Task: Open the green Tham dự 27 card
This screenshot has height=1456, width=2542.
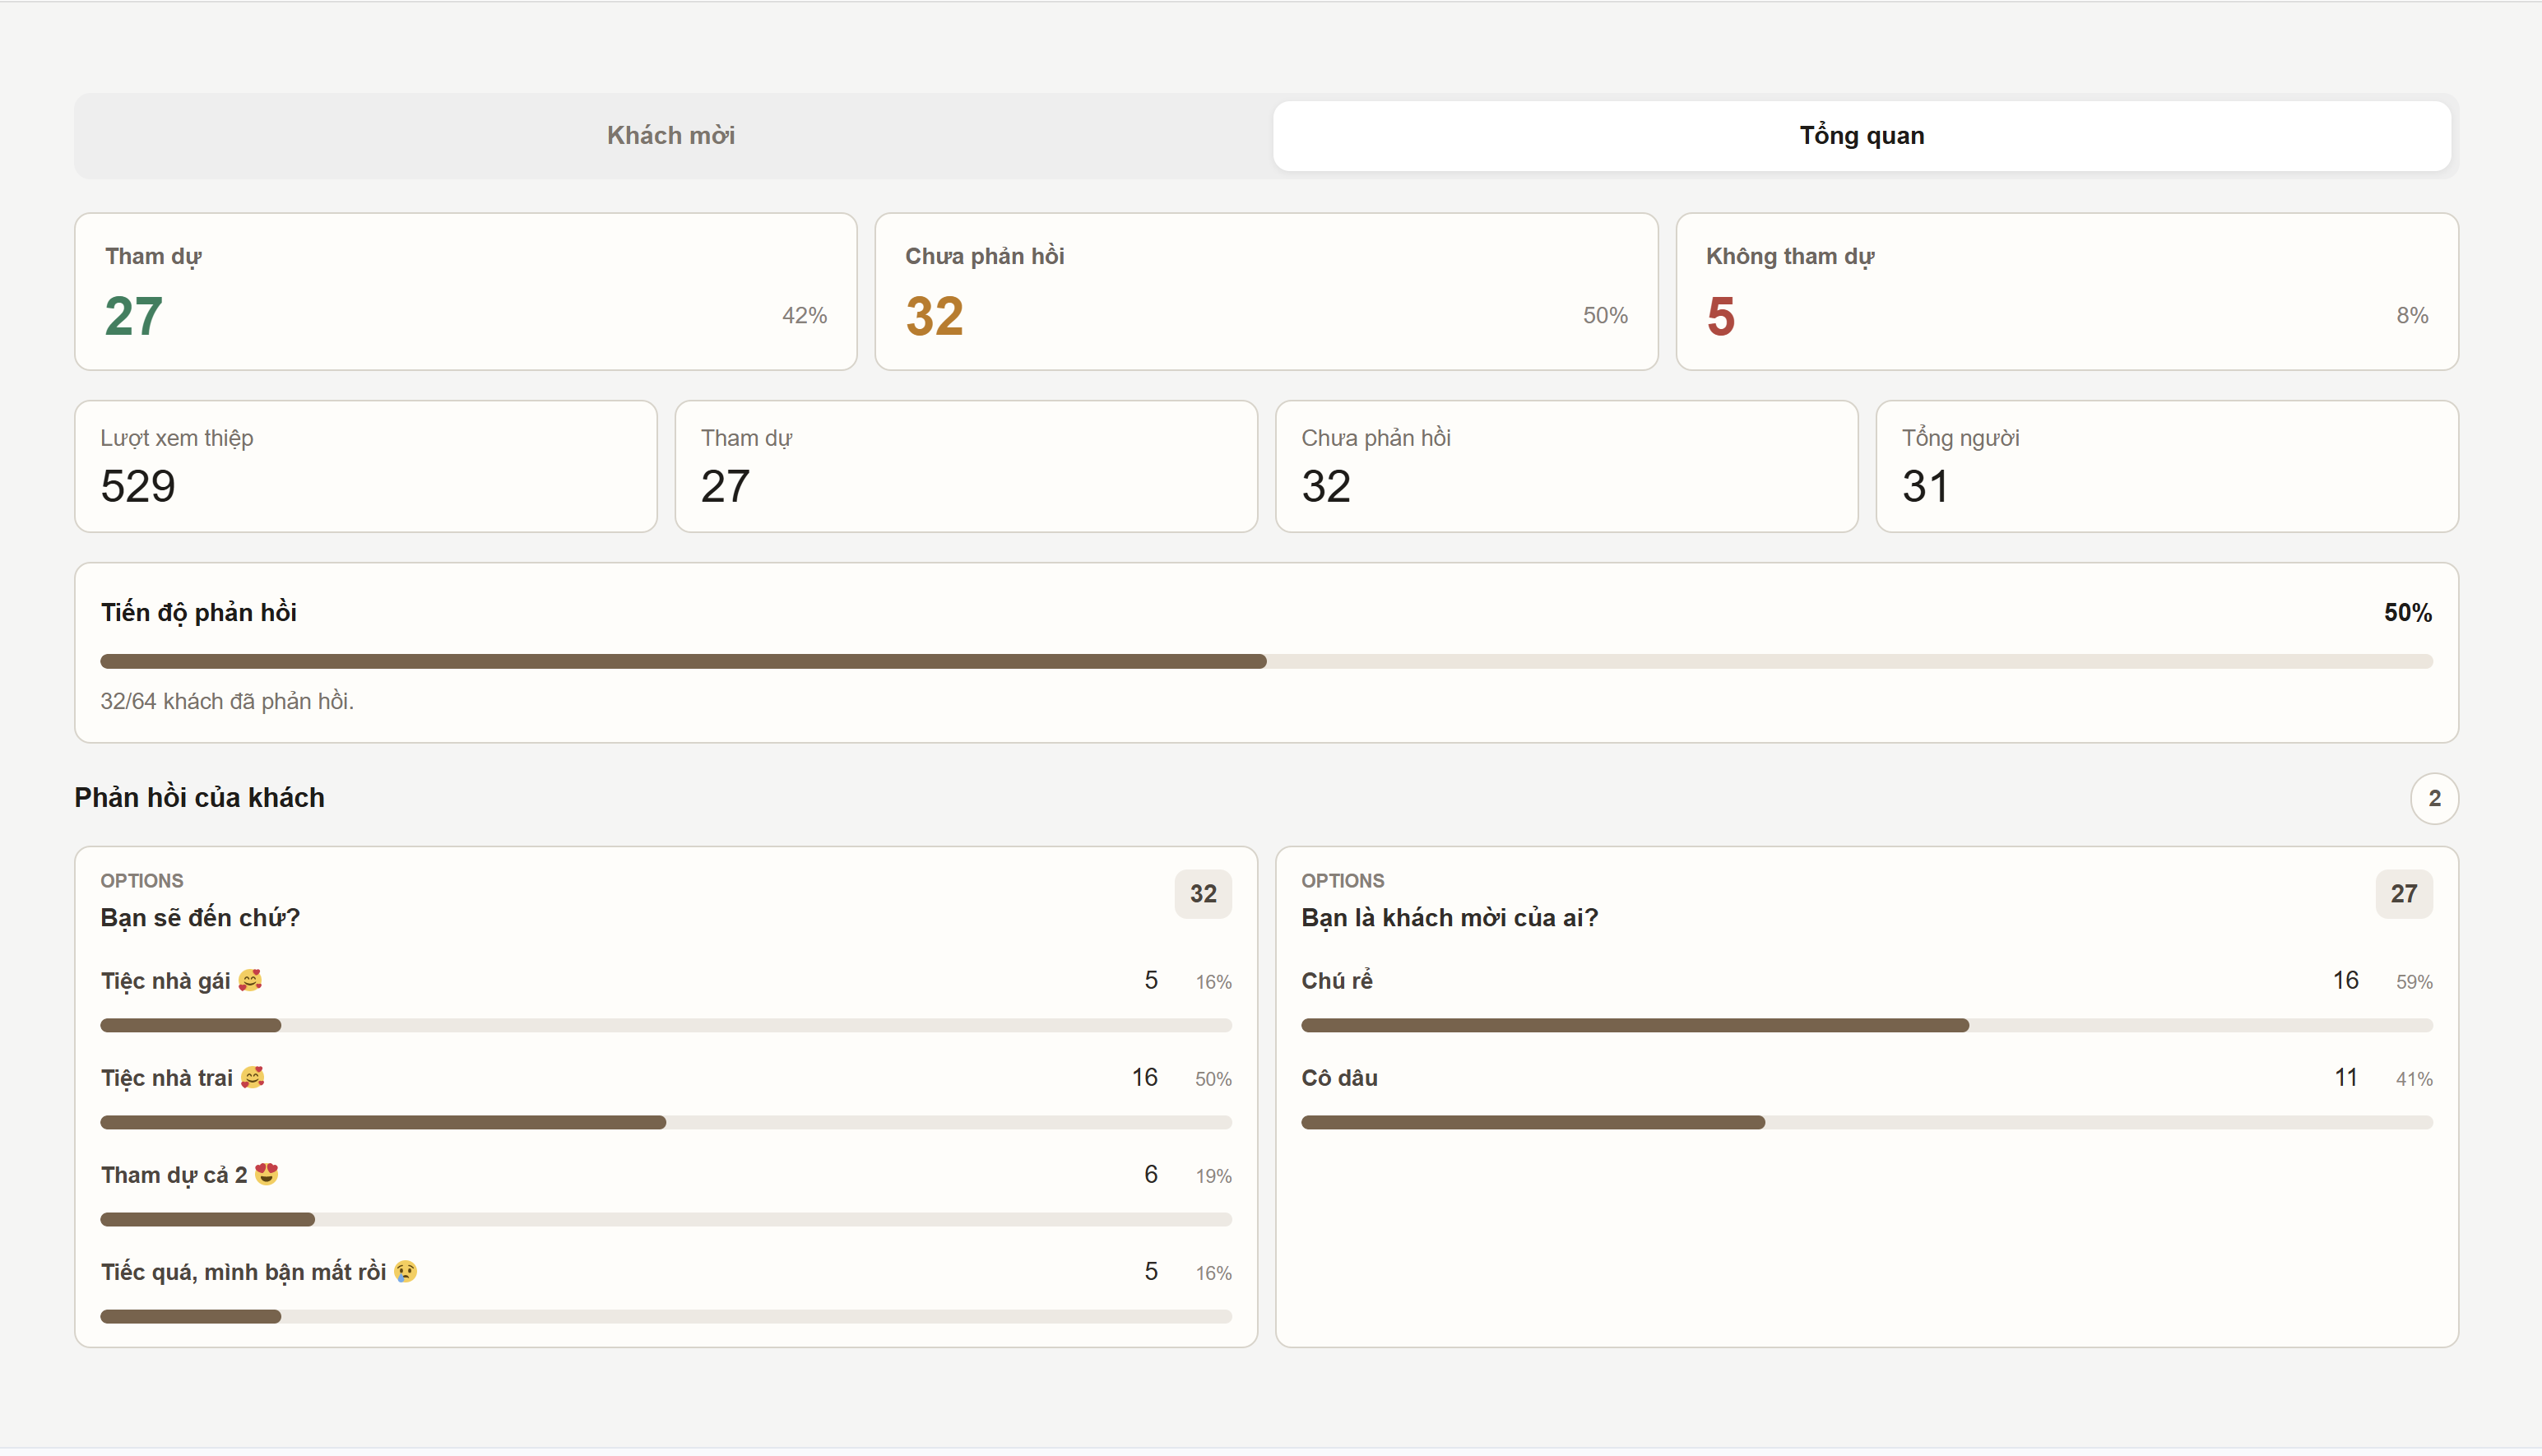Action: 466,291
